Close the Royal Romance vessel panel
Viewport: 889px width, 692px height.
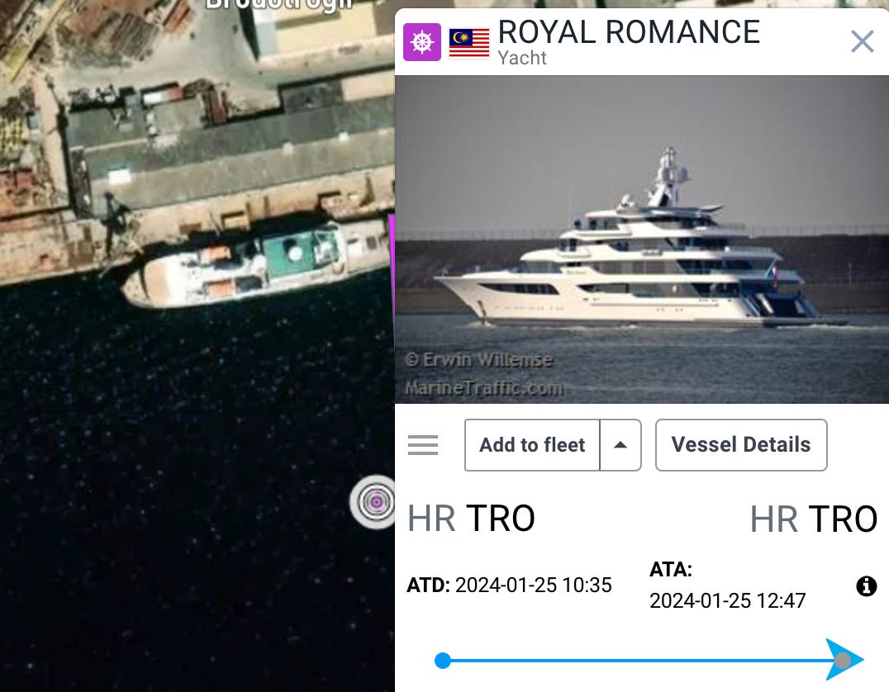(862, 41)
